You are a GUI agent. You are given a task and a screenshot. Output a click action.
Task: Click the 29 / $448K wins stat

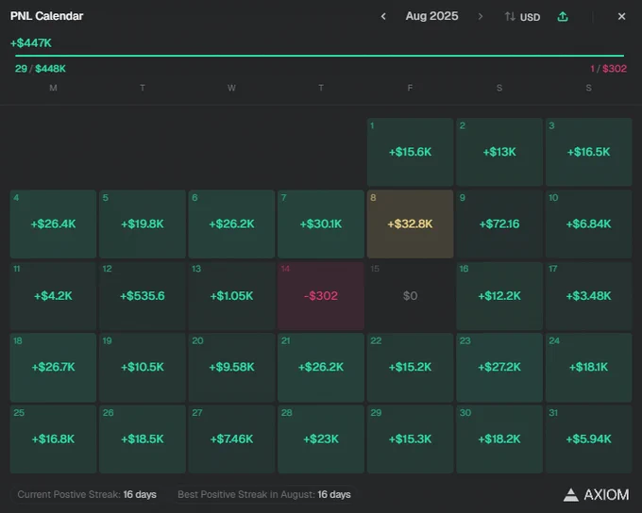click(x=40, y=68)
